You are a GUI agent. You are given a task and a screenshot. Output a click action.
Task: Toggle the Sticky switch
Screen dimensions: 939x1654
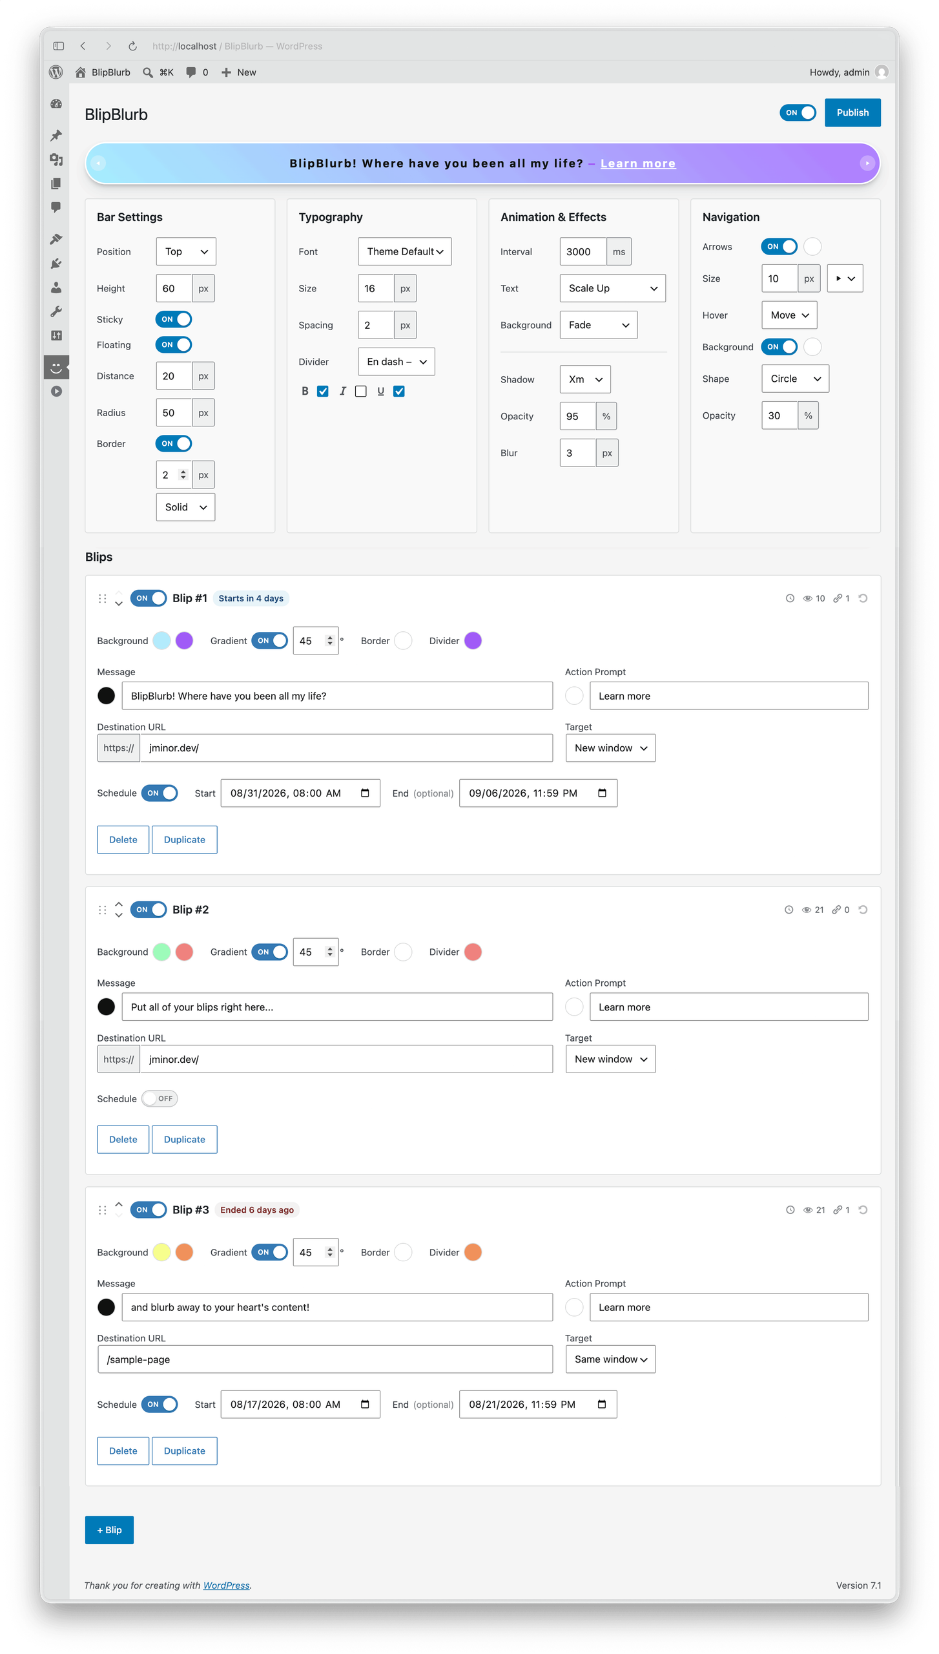[174, 319]
